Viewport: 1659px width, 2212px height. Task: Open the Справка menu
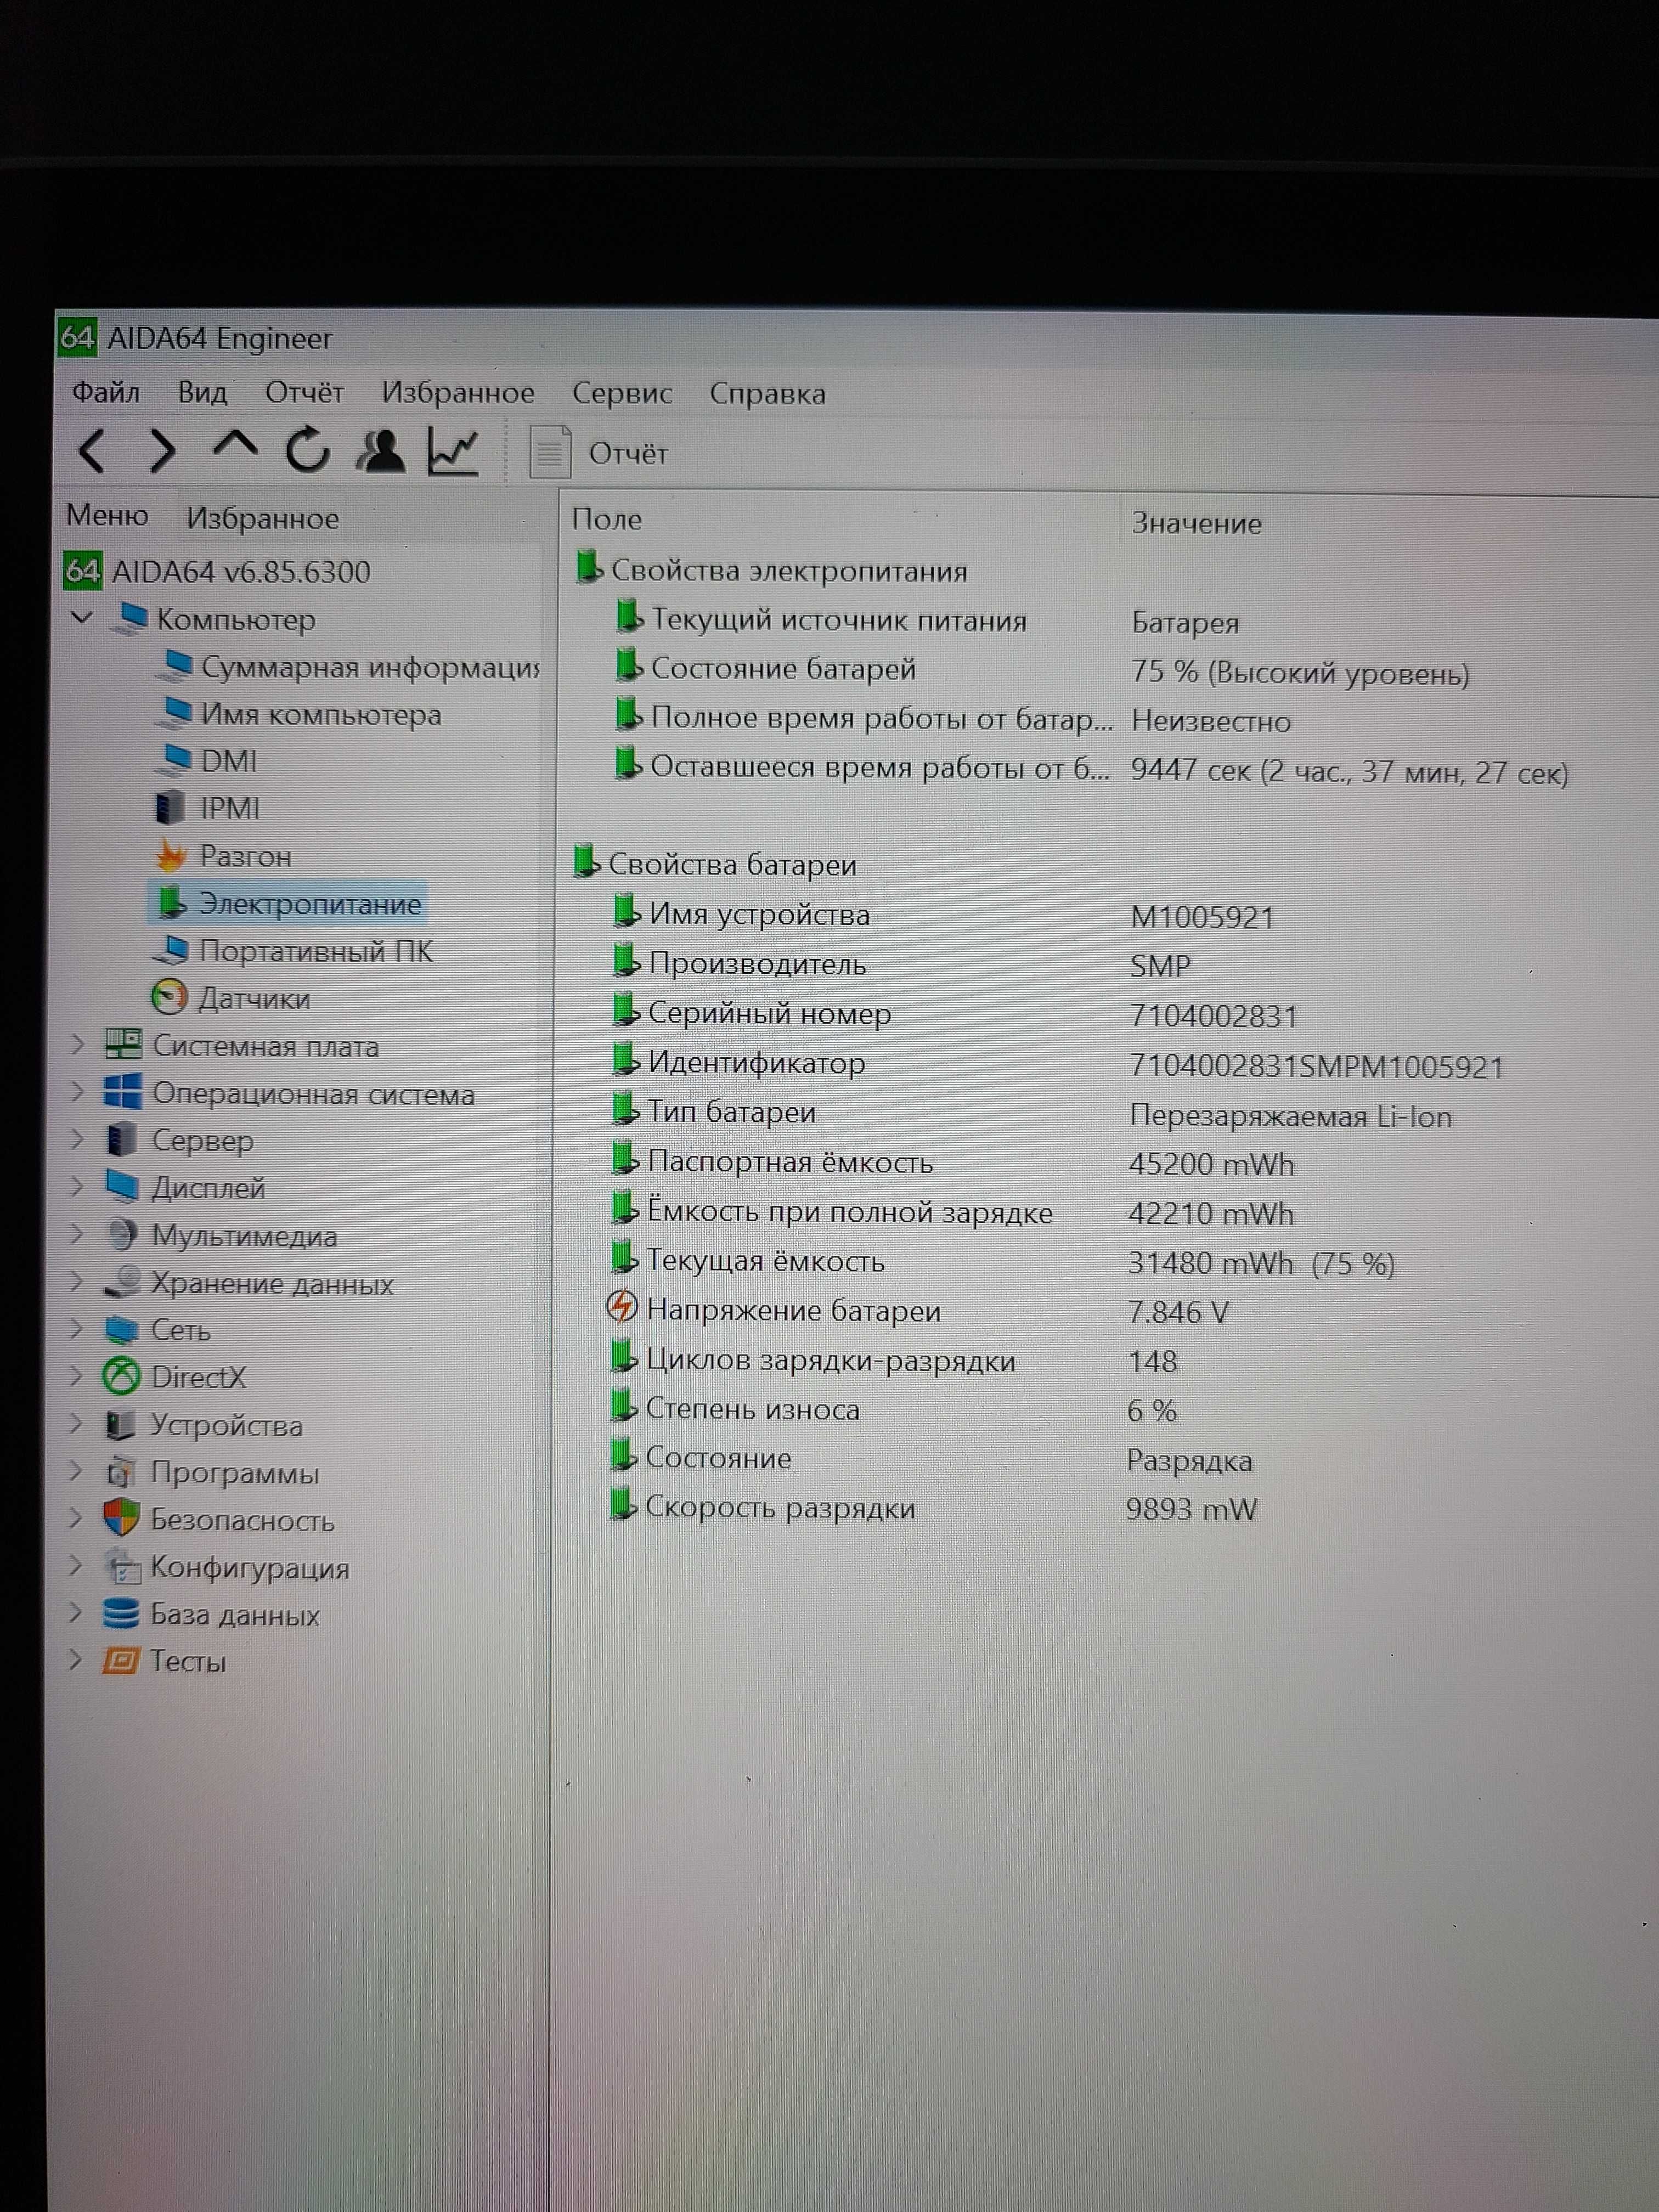[768, 394]
